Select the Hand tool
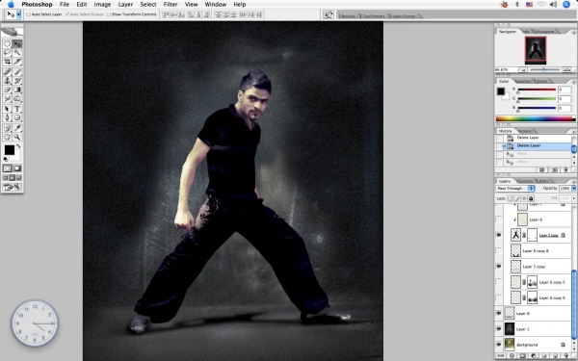The width and height of the screenshot is (578, 361). pos(7,137)
